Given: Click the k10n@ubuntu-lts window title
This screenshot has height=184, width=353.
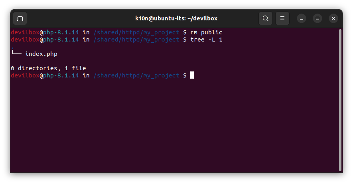Looking at the screenshot, I should 176,18.
